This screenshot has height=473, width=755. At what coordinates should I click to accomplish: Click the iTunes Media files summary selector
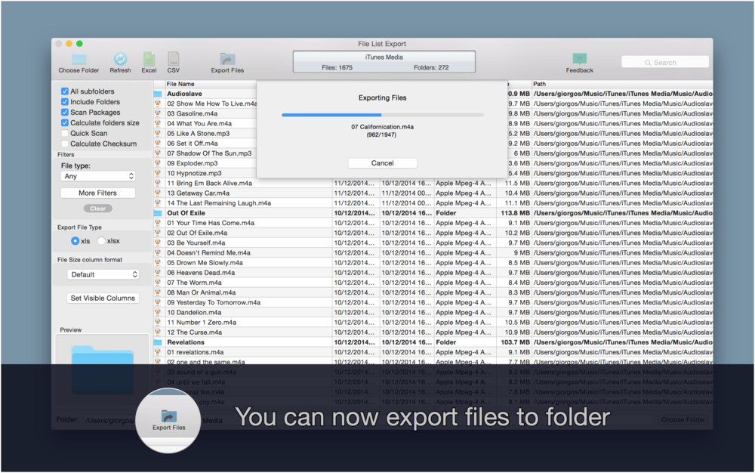tap(384, 62)
